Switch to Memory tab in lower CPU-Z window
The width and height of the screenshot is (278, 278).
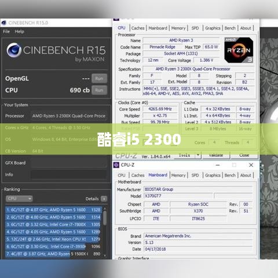[x=178, y=175]
